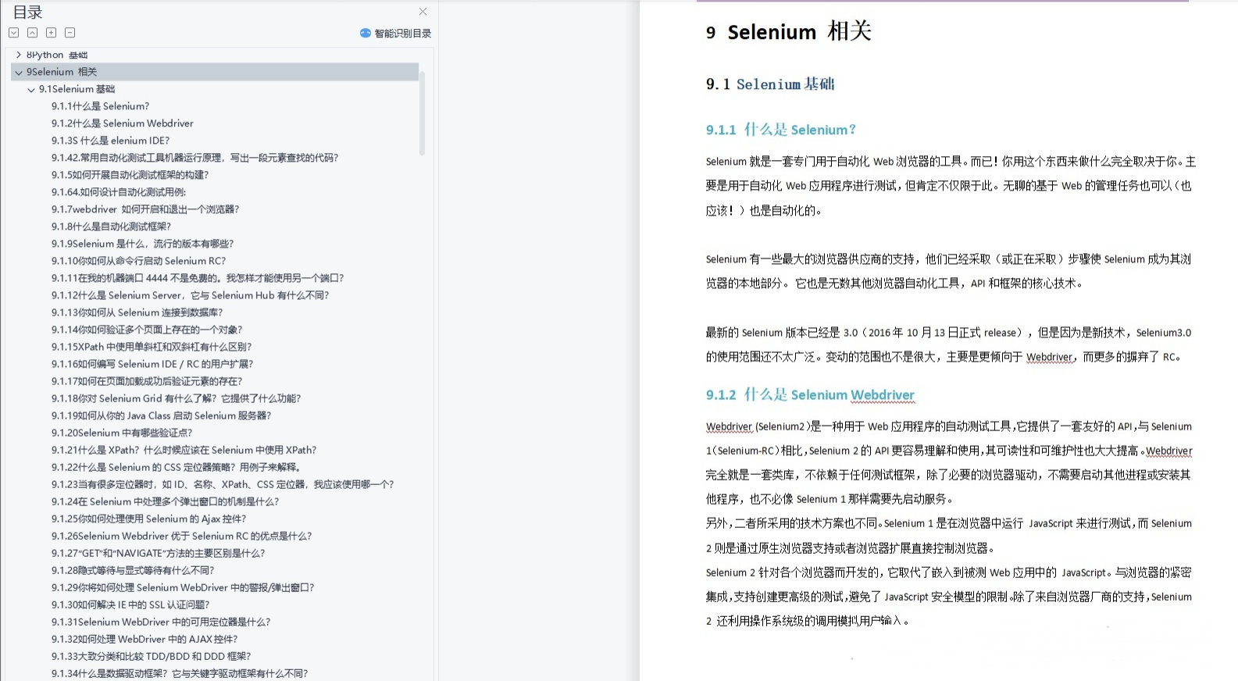Viewport: 1238px width, 681px height.
Task: Expand the 8Python 基础 chapter
Action: coord(19,55)
